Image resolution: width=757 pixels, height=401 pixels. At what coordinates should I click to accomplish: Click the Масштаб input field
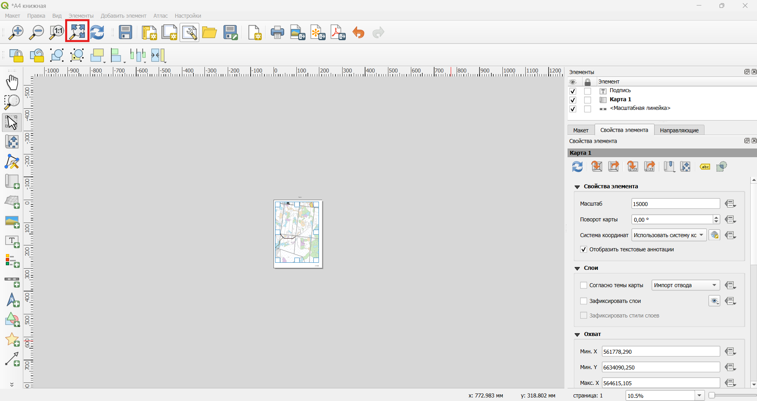point(675,204)
